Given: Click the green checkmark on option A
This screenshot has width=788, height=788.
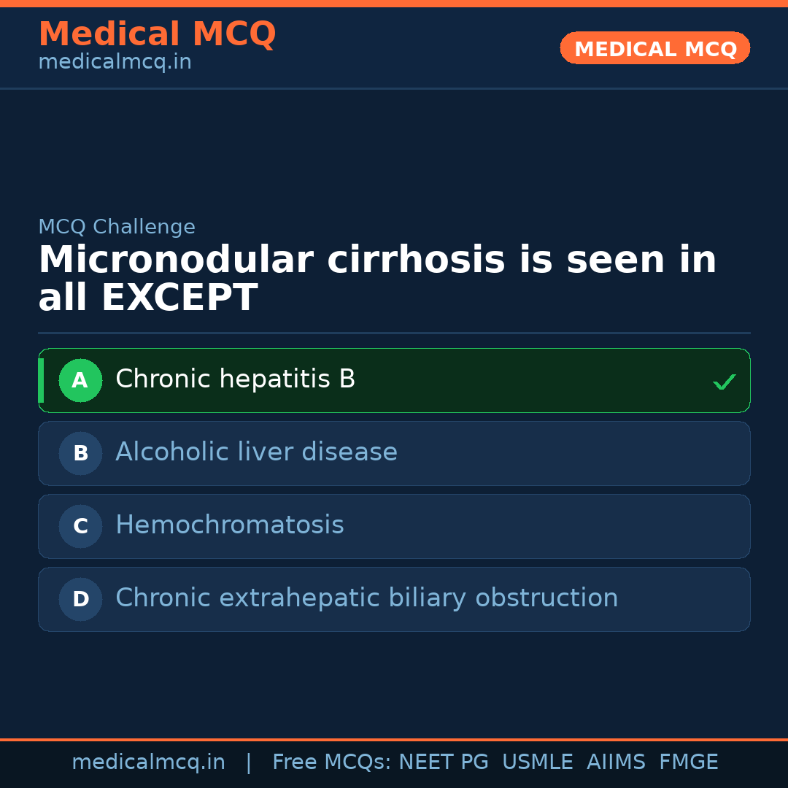Looking at the screenshot, I should tap(724, 382).
